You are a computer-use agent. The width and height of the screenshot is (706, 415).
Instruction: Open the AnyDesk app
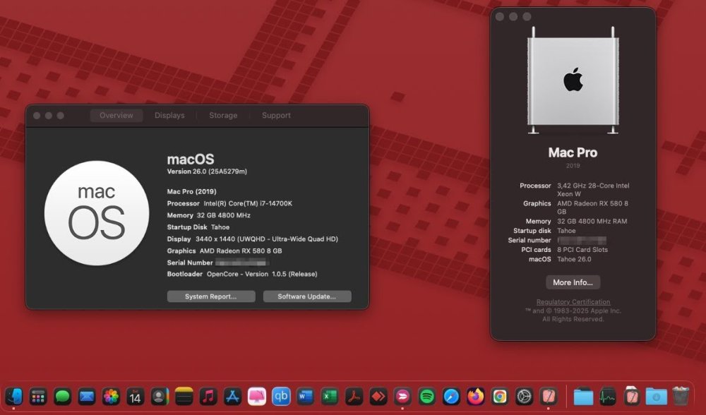(378, 397)
